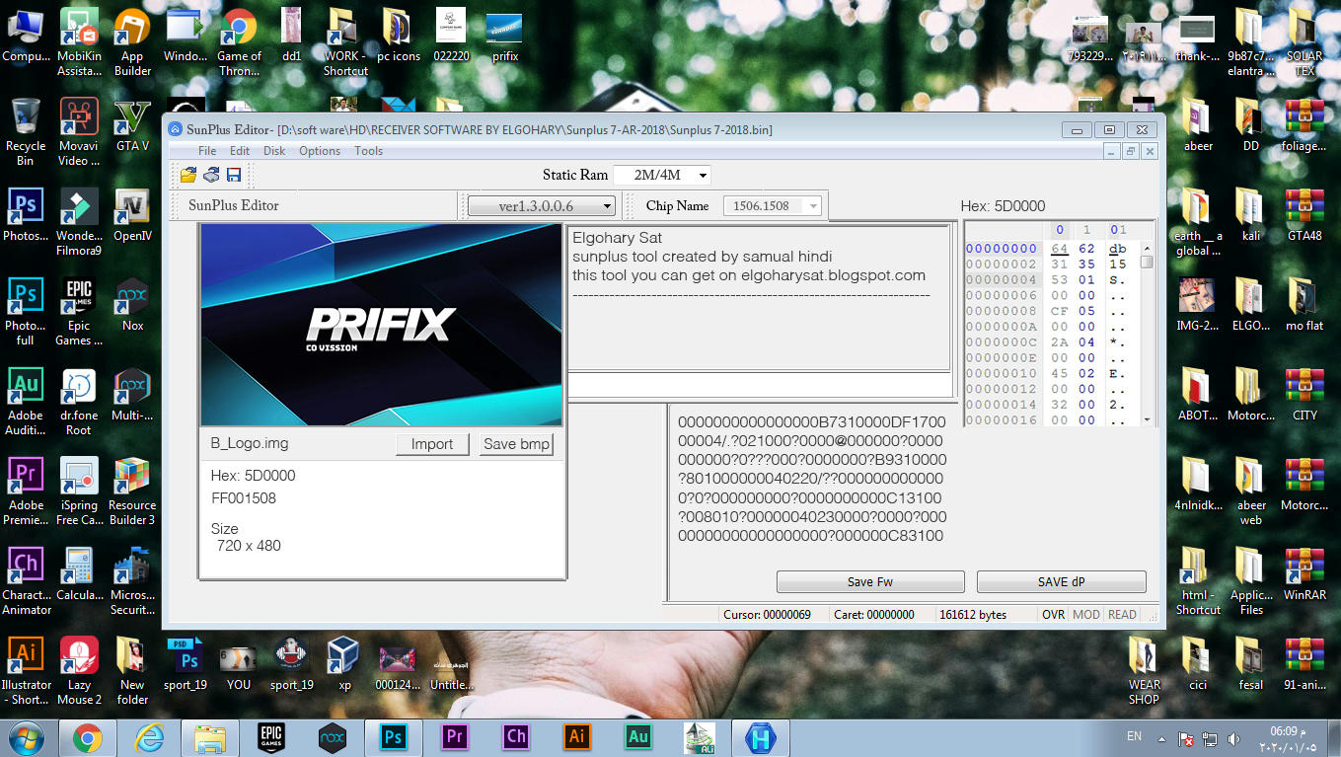Select hex address row 00000000
This screenshot has height=757, width=1341.
point(1002,249)
